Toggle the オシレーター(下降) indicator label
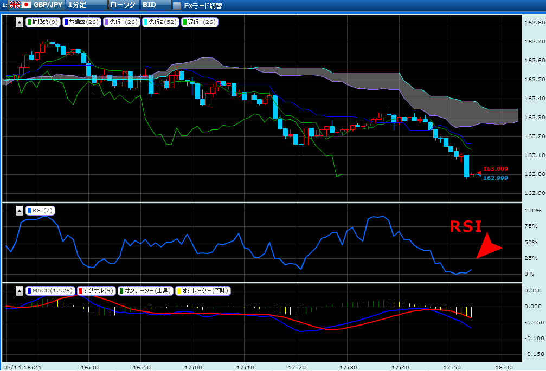This screenshot has width=546, height=371. click(203, 291)
